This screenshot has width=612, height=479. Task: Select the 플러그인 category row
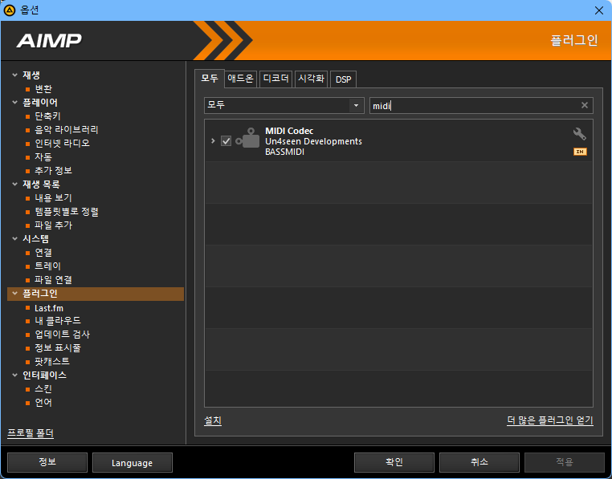click(x=96, y=294)
